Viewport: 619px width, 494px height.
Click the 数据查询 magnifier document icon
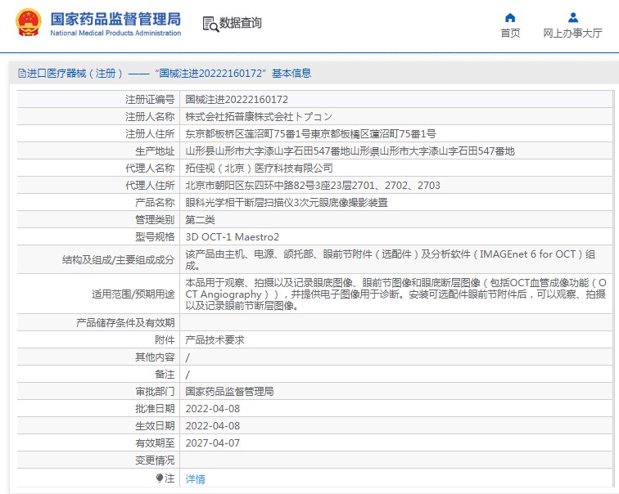pos(210,24)
